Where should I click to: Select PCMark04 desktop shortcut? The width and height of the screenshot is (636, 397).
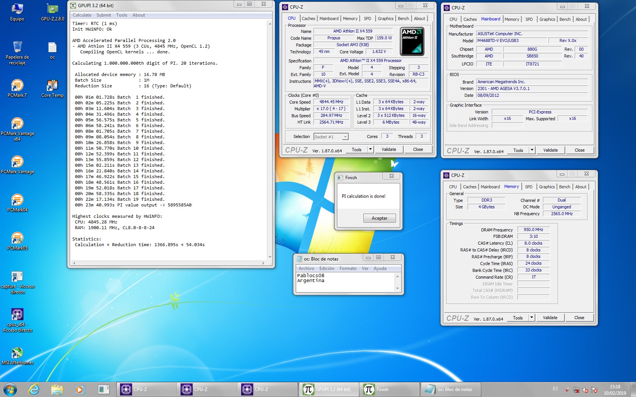click(x=17, y=203)
